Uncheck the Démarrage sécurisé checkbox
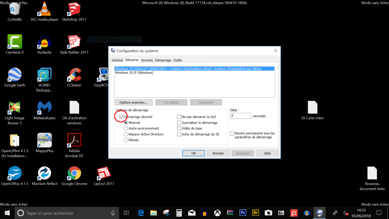The width and height of the screenshot is (389, 219). 122,117
